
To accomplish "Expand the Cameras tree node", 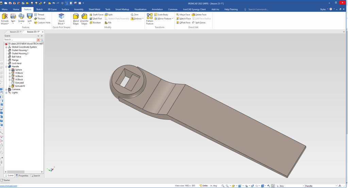I will coord(6,89).
